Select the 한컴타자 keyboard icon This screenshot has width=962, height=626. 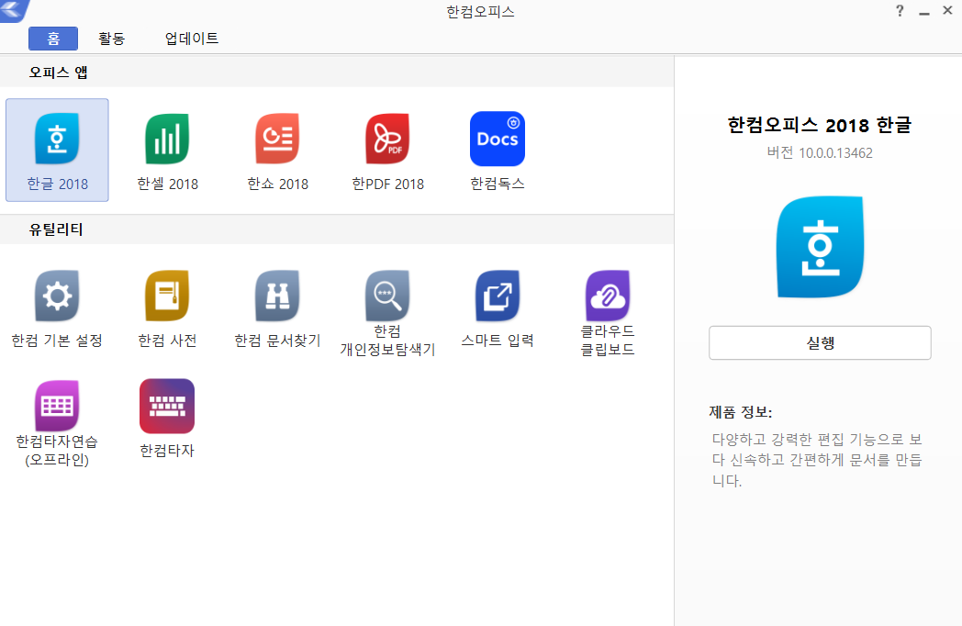[167, 407]
